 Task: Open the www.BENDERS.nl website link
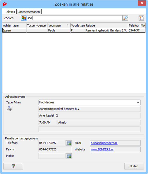[x=102, y=149]
